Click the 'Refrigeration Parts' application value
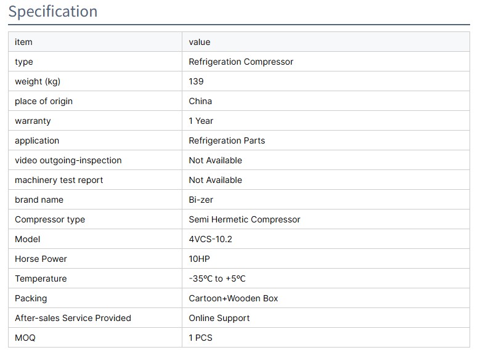The image size is (480, 358). 227,140
